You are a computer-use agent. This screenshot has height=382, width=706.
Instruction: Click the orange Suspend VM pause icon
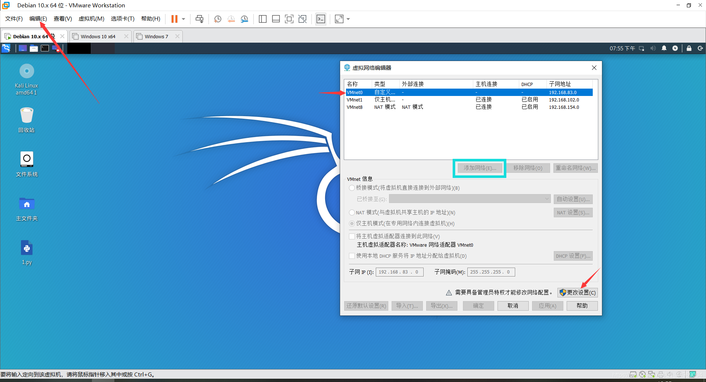(x=174, y=19)
